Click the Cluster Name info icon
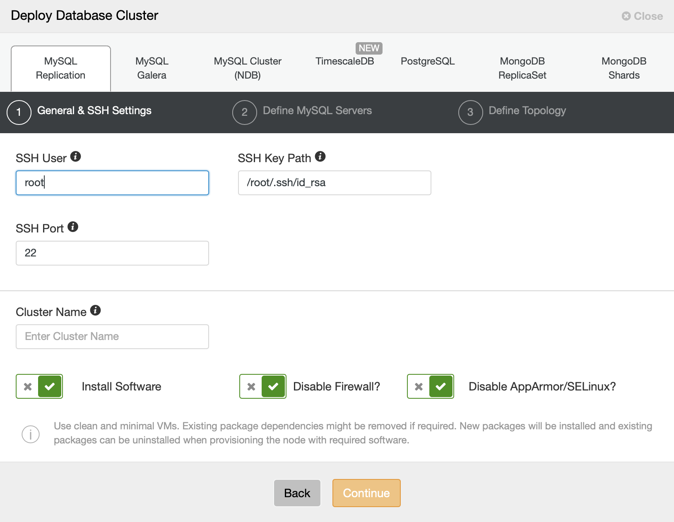The height and width of the screenshot is (522, 674). [x=96, y=310]
